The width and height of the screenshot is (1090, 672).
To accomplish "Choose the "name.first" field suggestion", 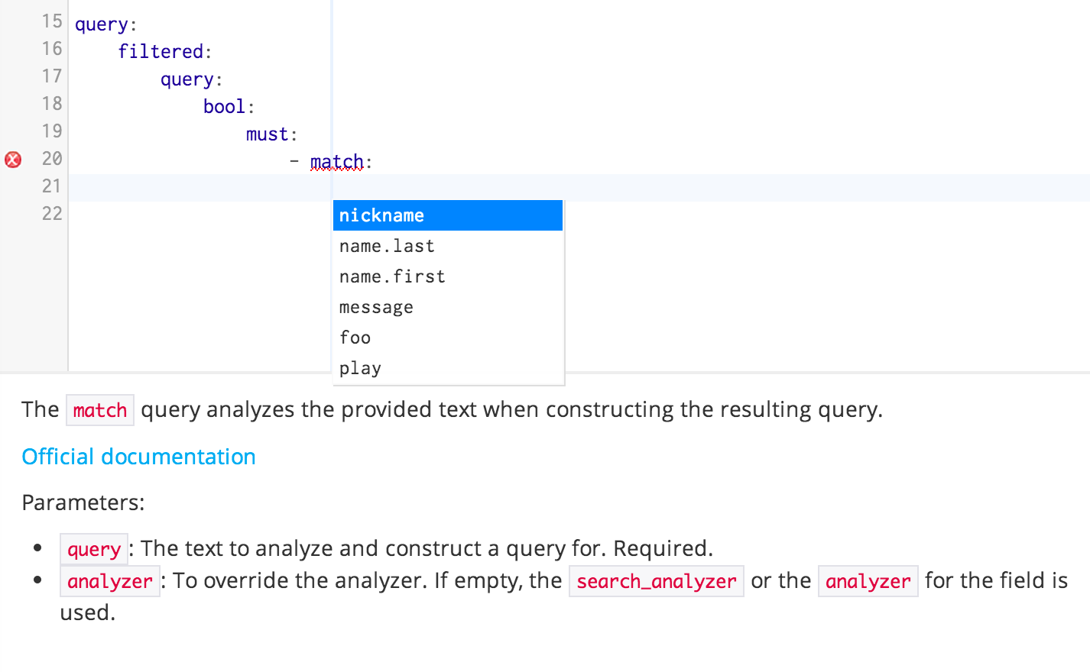I will (x=392, y=276).
